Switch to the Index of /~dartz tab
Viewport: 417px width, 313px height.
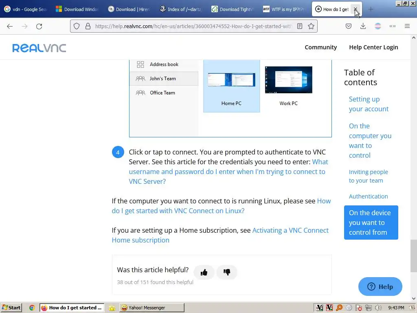[181, 9]
